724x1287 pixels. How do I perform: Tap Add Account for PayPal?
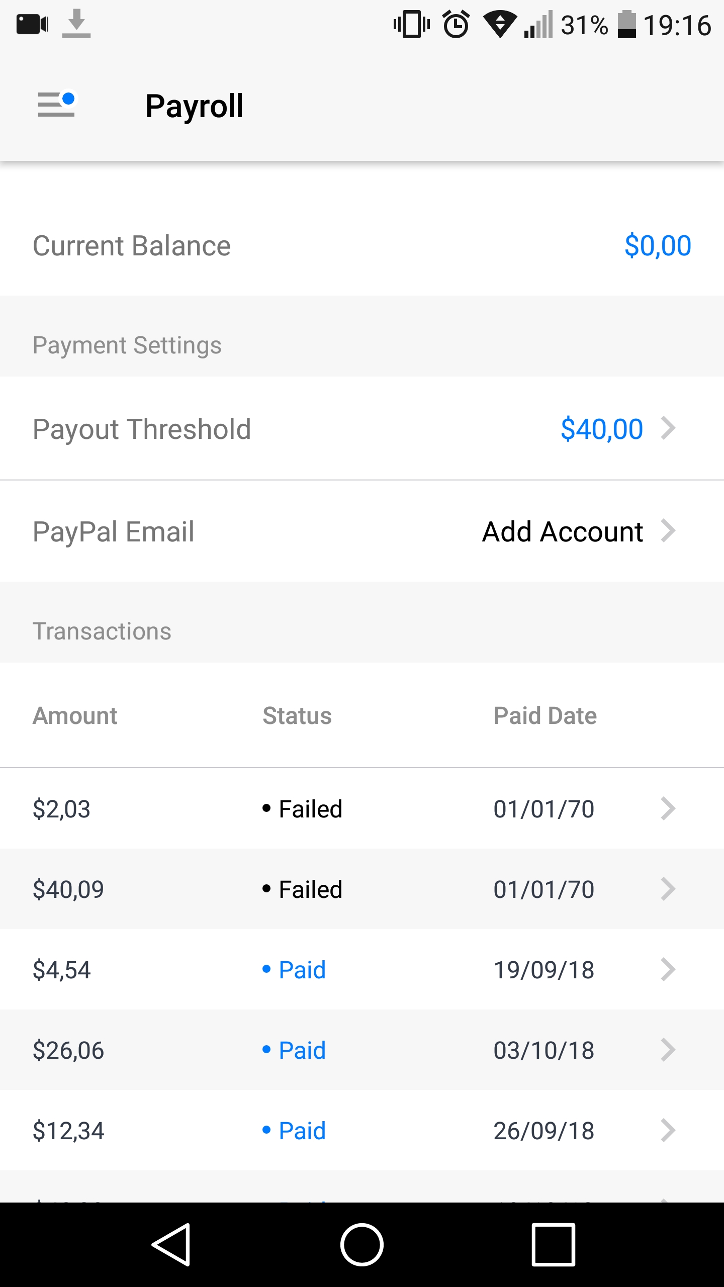(562, 531)
